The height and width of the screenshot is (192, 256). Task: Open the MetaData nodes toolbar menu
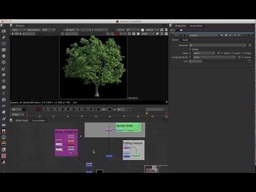point(4,112)
